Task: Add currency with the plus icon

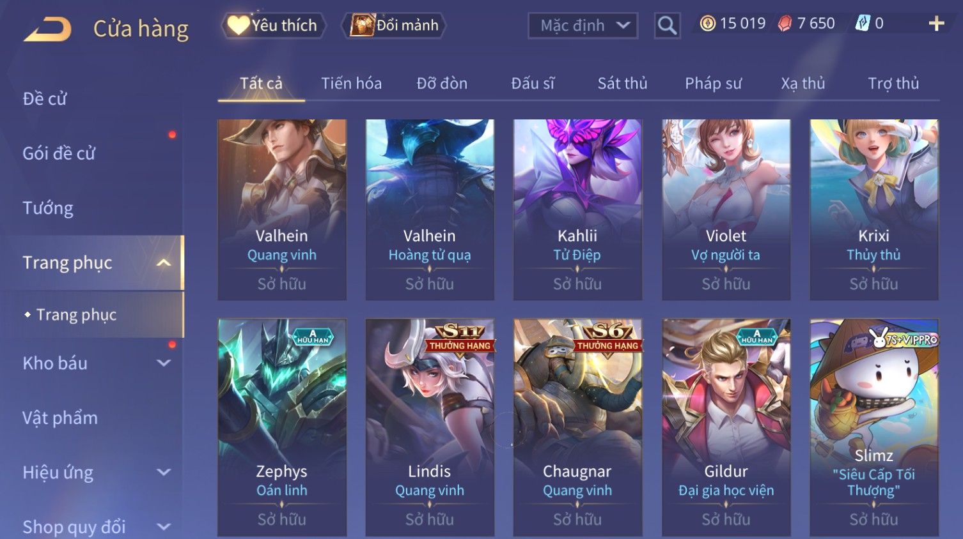Action: tap(936, 24)
